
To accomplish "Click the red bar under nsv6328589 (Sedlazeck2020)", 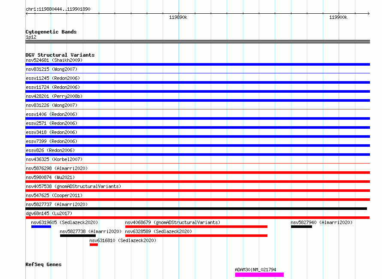I will click(196, 236).
